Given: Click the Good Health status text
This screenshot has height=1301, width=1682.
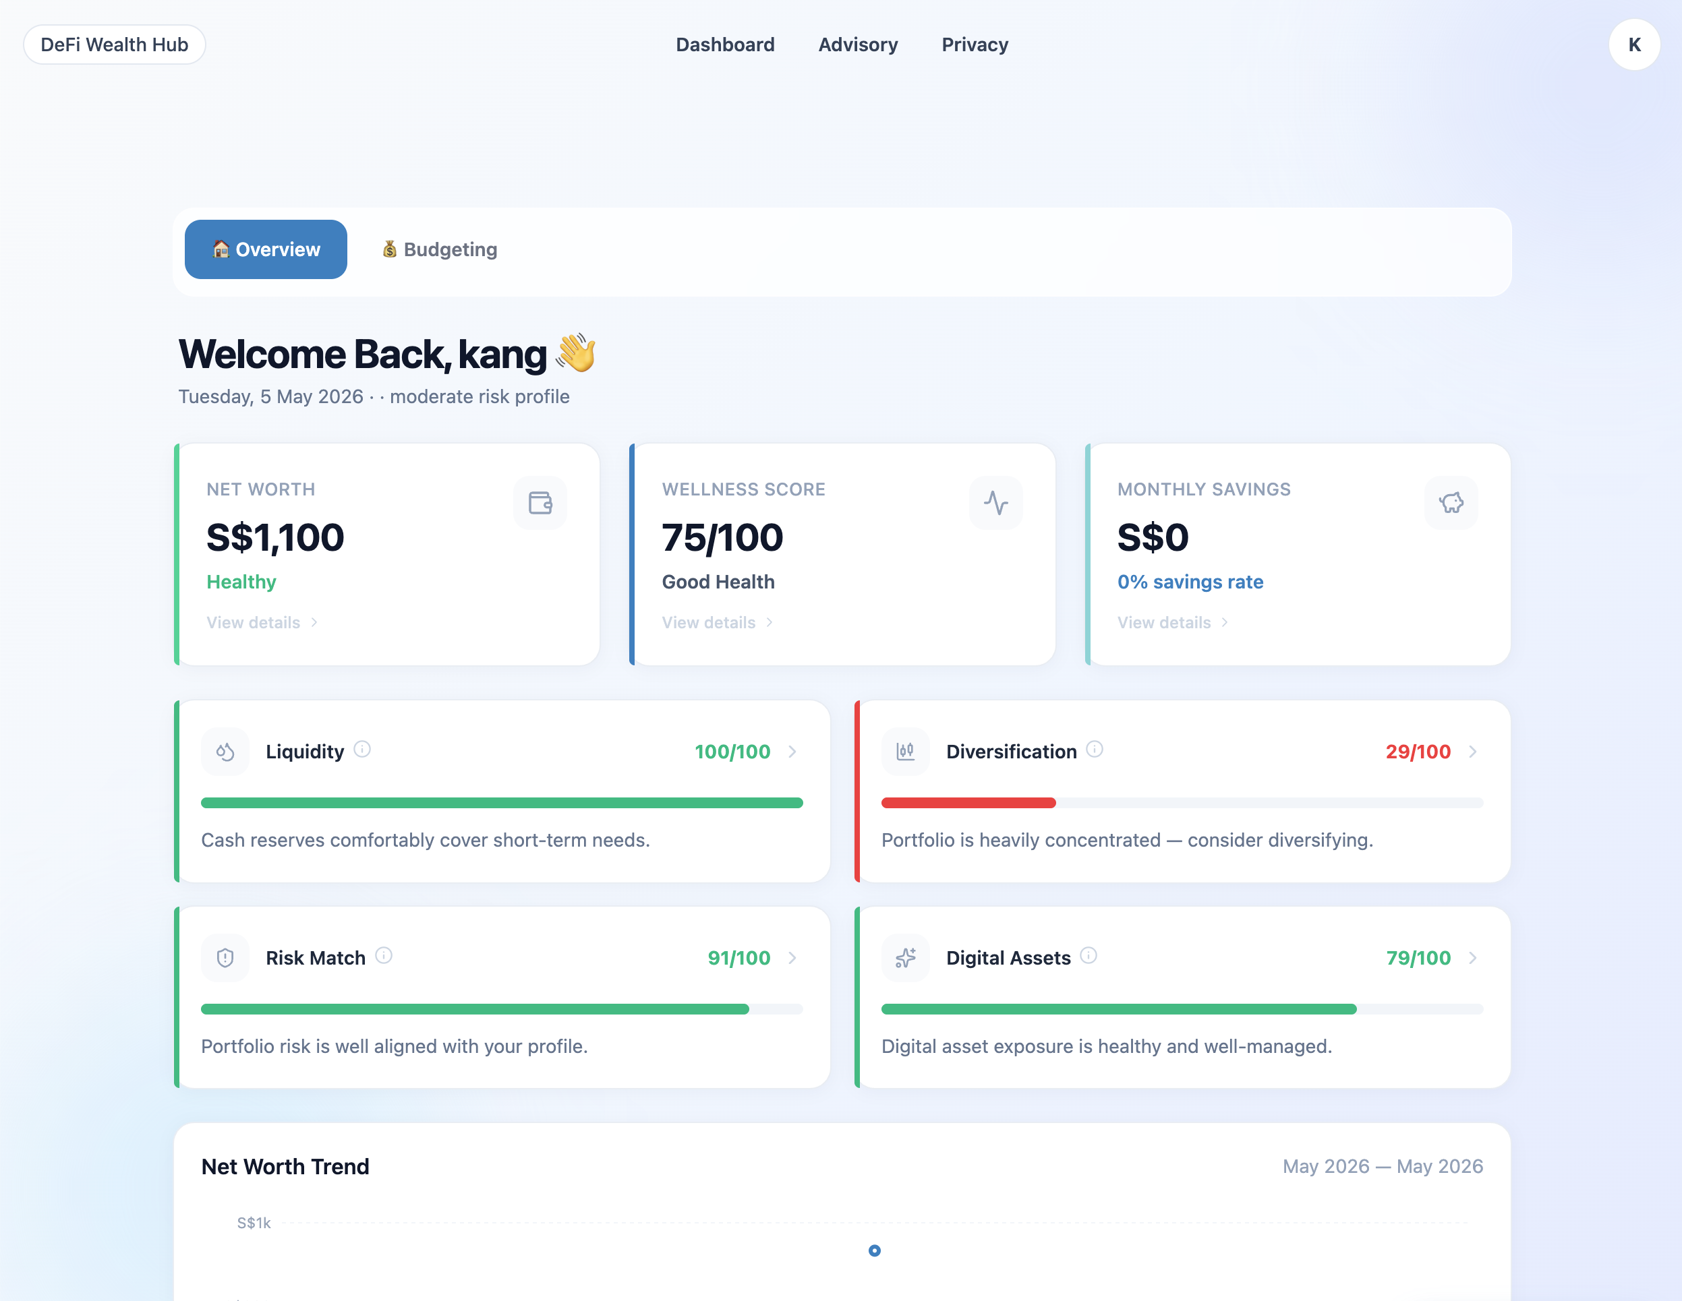Looking at the screenshot, I should [x=718, y=582].
